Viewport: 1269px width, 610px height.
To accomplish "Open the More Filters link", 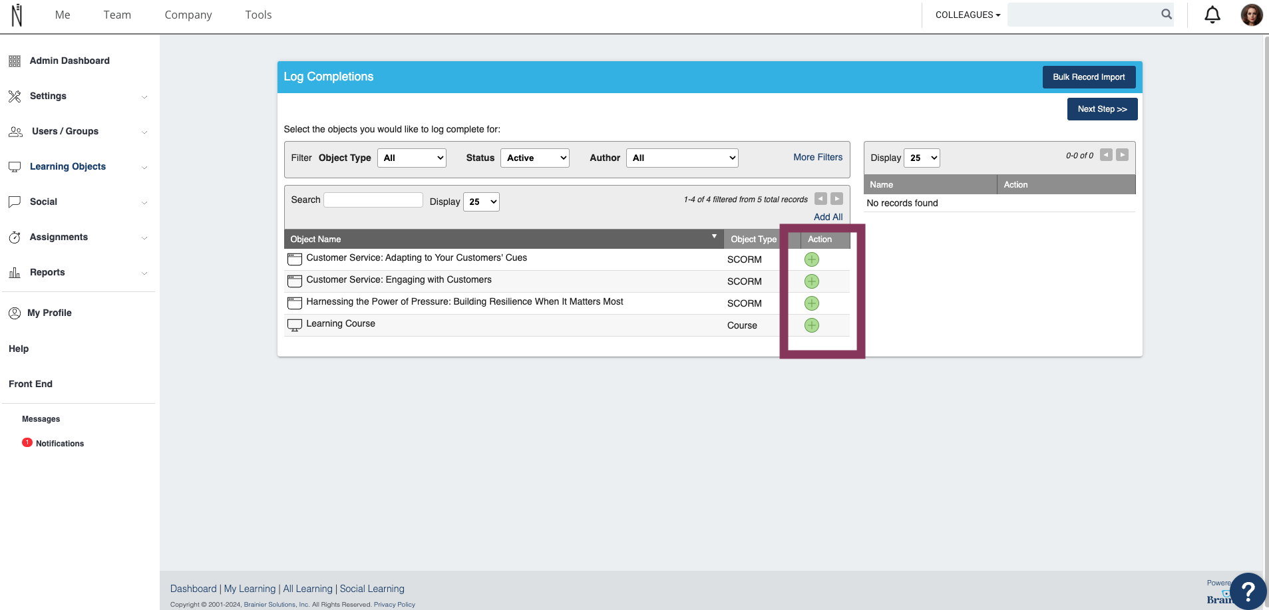I will pyautogui.click(x=818, y=157).
